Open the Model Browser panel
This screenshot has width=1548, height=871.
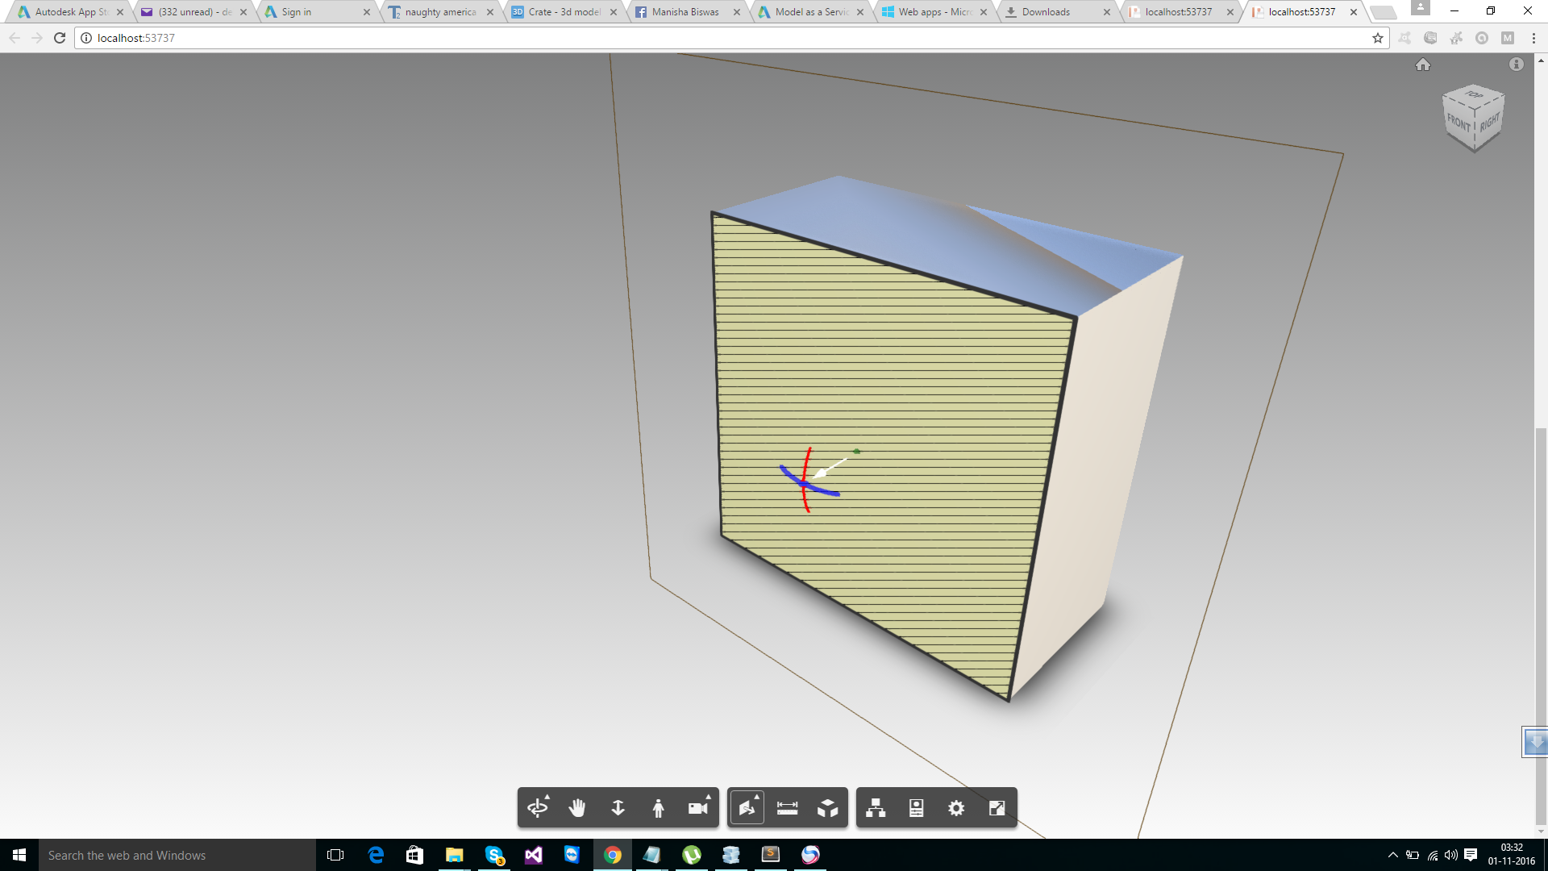876,808
